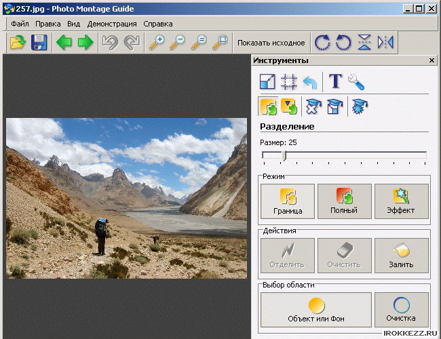Click the graduation cap with X icon
Screen dimensions: 441x339
tap(313, 106)
